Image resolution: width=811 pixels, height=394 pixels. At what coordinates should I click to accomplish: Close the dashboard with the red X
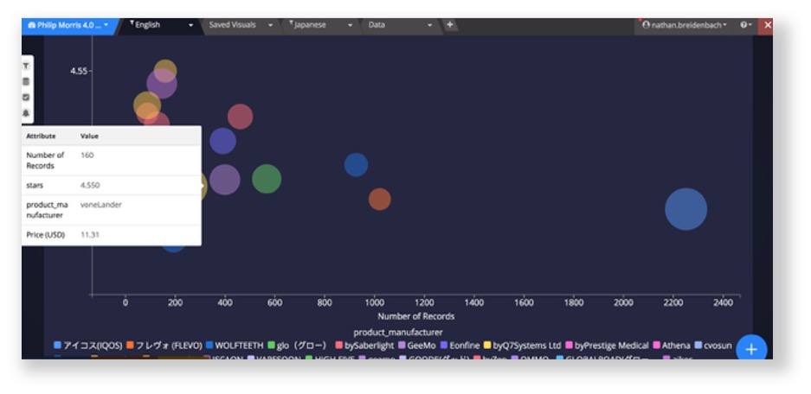[x=767, y=25]
